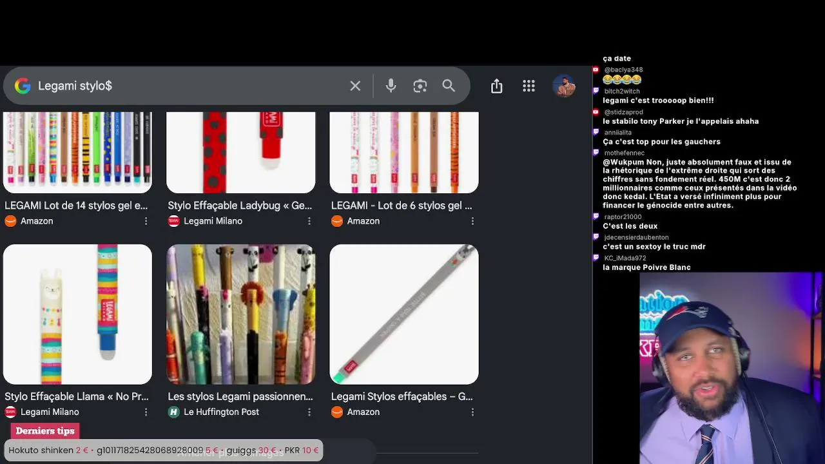This screenshot has height=464, width=825.
Task: Click the Twitch icon beside KC_iMada972
Action: tap(596, 258)
